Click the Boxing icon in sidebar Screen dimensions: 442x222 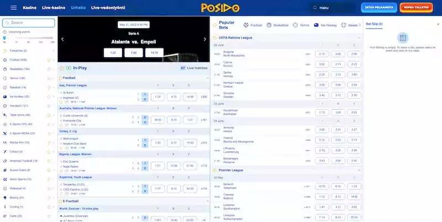[x=5, y=198]
